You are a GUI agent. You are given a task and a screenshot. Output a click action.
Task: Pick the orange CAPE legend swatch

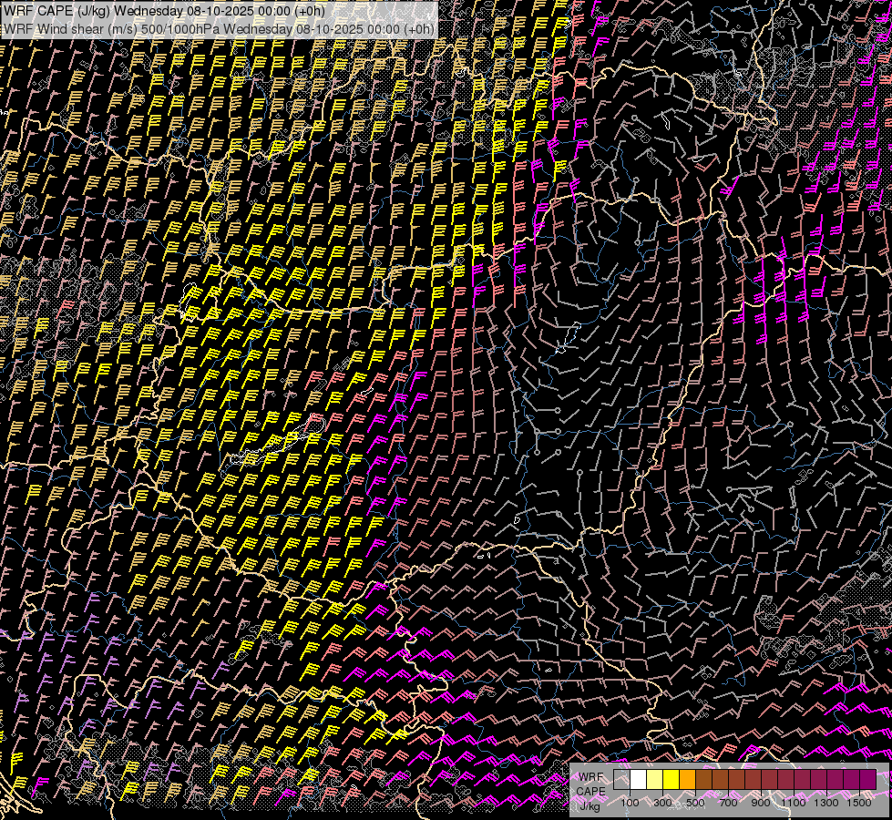(687, 780)
